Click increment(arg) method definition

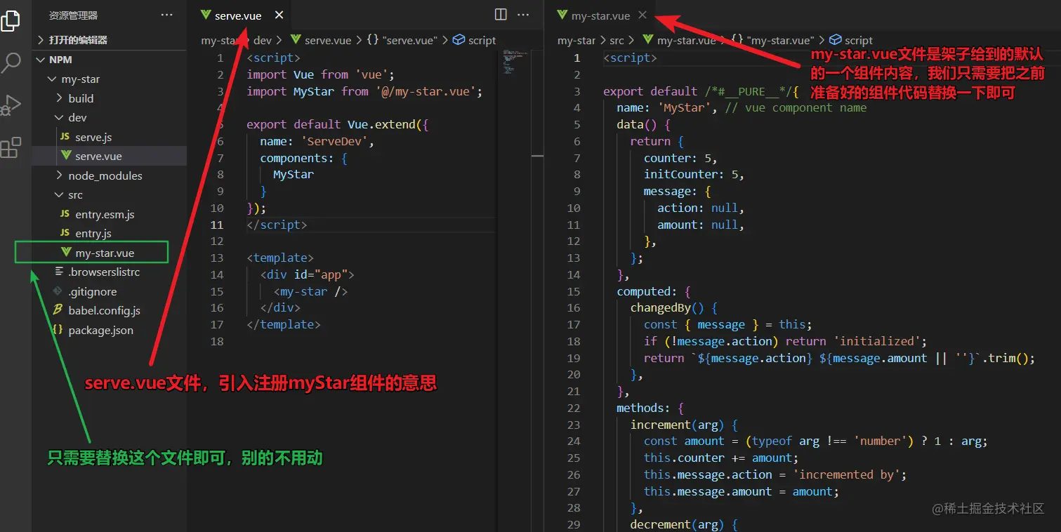(x=678, y=425)
